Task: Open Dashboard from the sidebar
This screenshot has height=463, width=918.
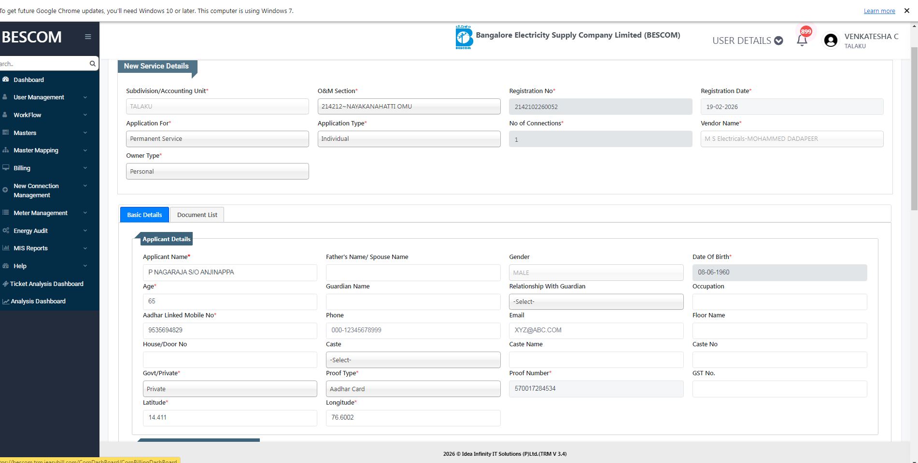Action: pos(28,80)
